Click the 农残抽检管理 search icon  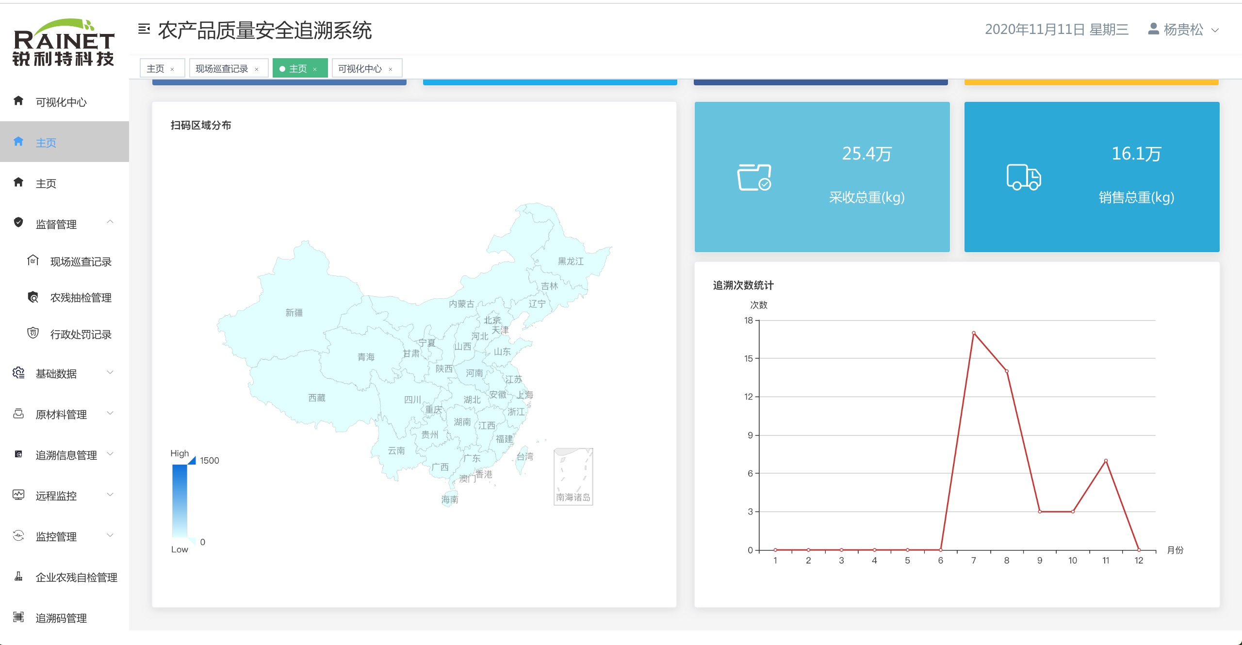pyautogui.click(x=33, y=297)
